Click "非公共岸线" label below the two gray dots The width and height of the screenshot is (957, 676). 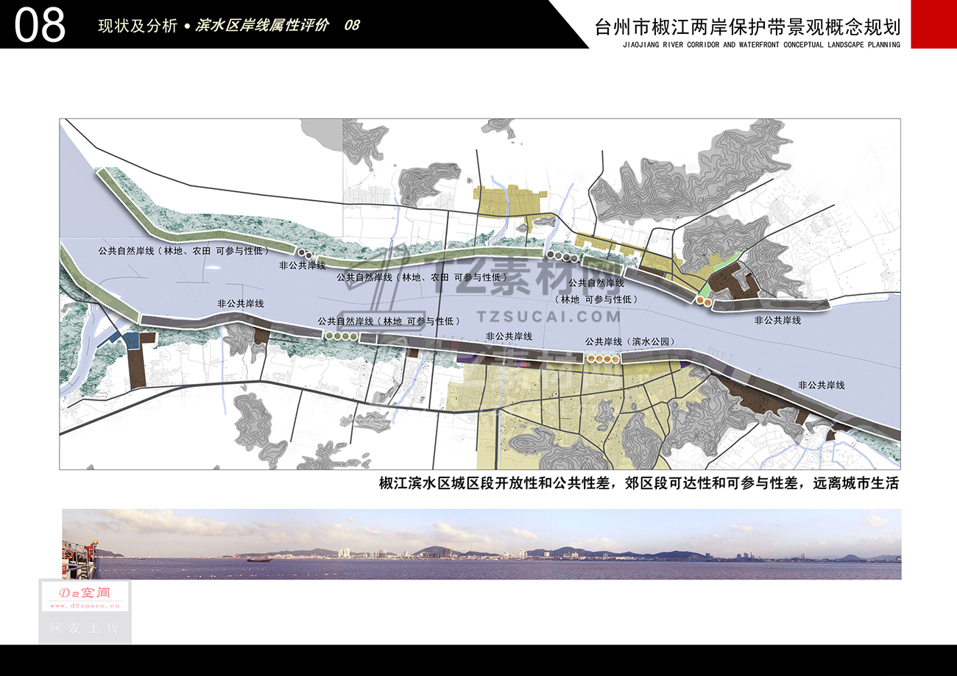pos(303,266)
